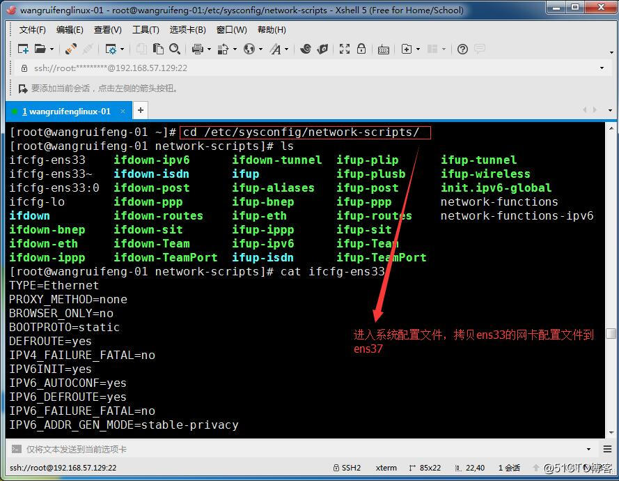
Task: Click the file transfer icon
Action: pyautogui.click(x=223, y=49)
